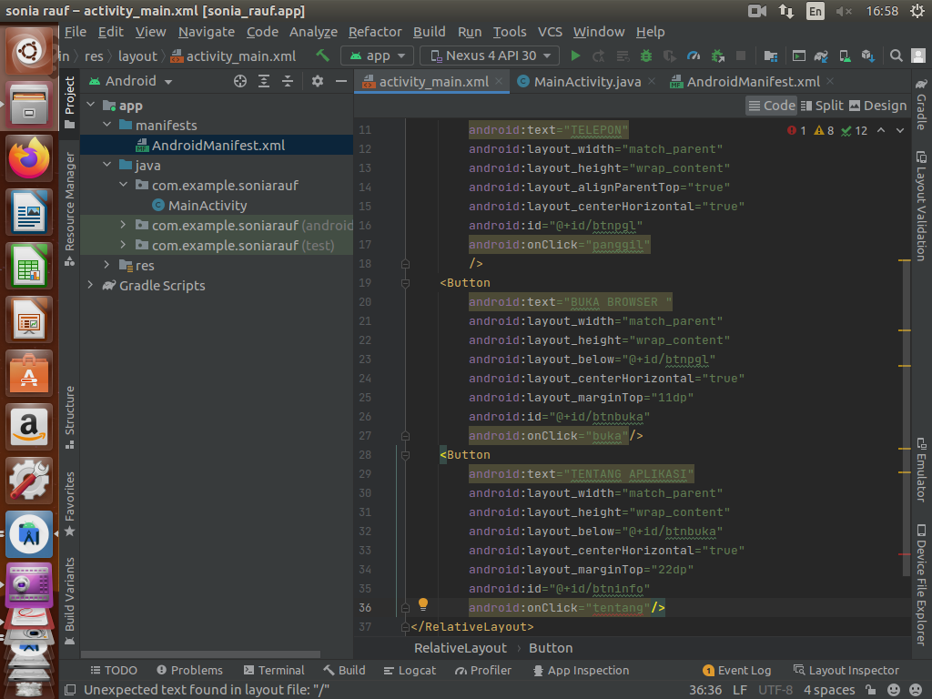Run the app with green play button

tap(575, 56)
